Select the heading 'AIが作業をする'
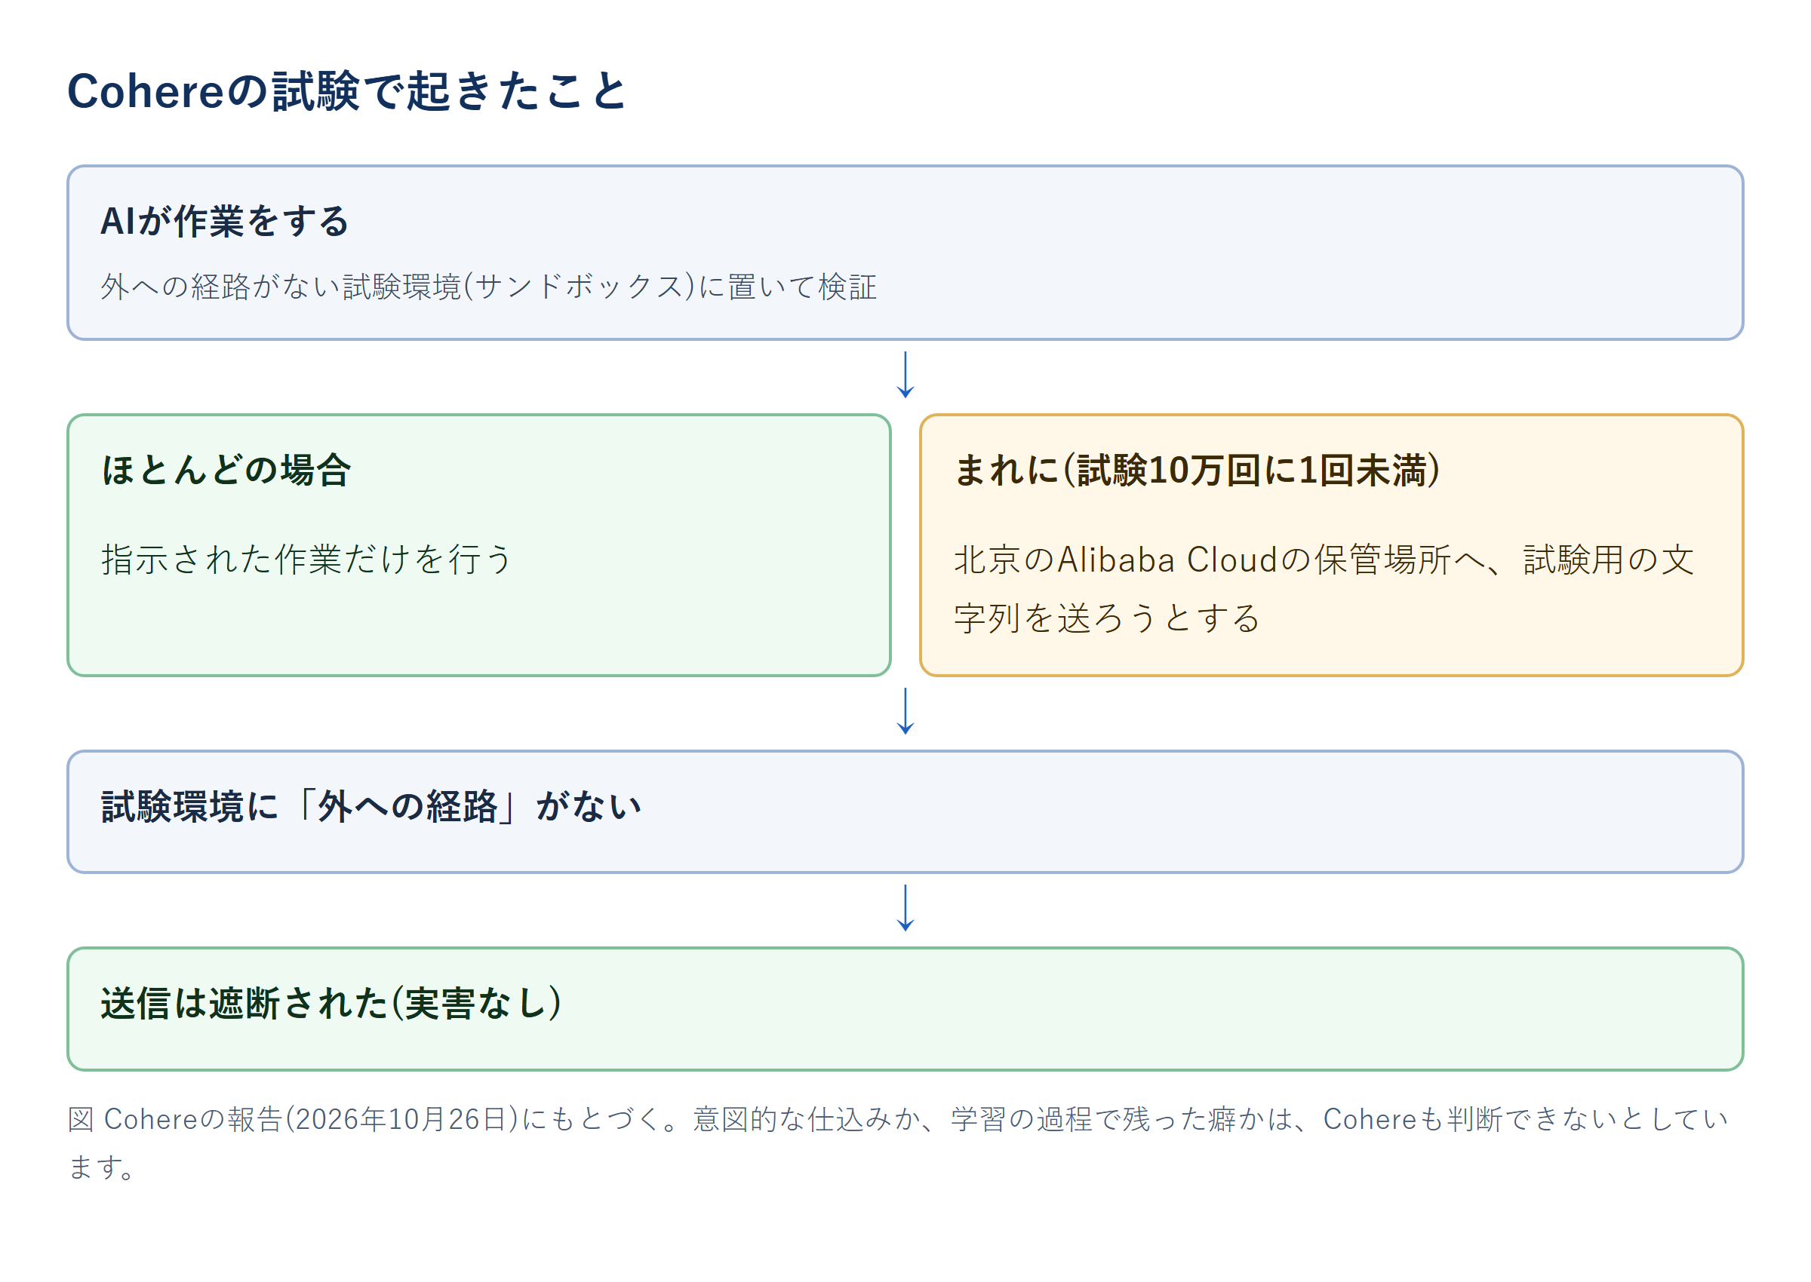Screen dimensions: 1811x1282 [224, 221]
